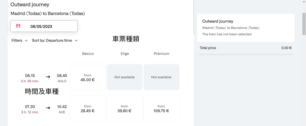This screenshot has width=306, height=126.
Task: Click the Elige column header
Action: coord(125,54)
